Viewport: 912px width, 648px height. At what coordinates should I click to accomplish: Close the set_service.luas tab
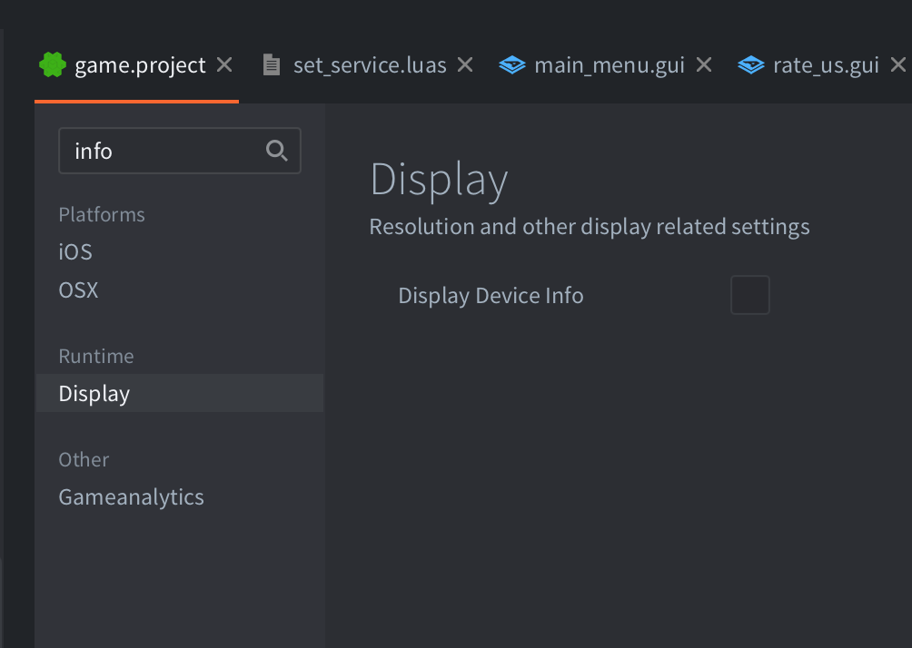pos(464,65)
